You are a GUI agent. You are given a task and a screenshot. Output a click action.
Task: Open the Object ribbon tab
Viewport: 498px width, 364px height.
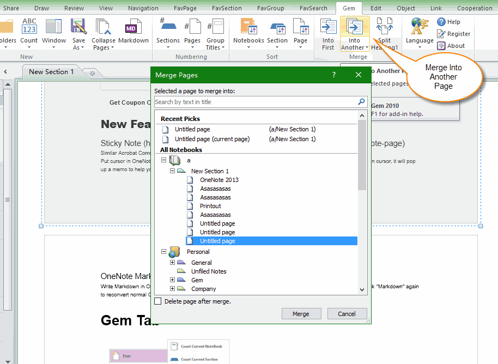(x=405, y=8)
